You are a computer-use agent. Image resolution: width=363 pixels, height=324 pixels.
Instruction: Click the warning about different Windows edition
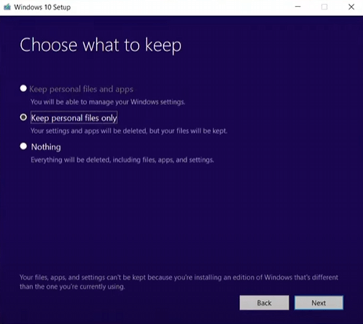pos(179,282)
